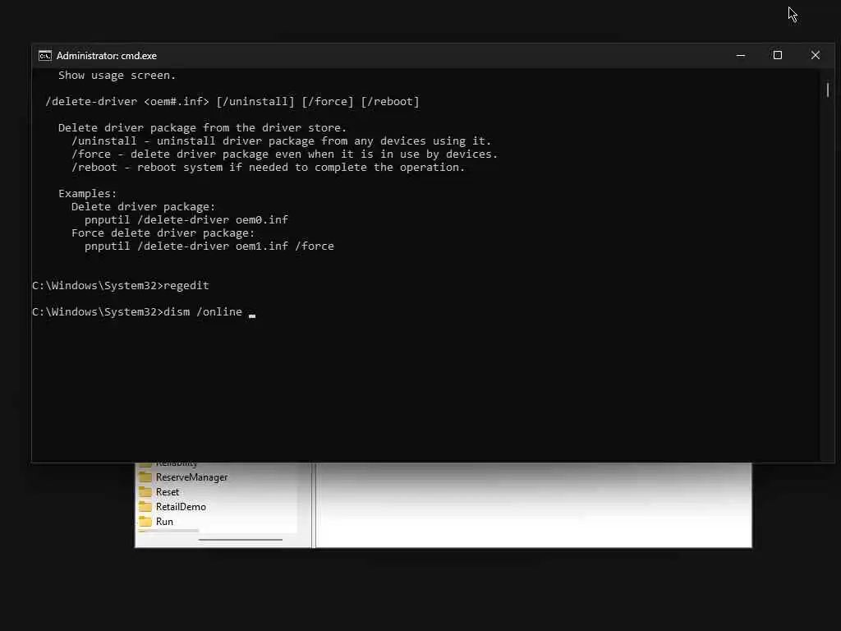
Task: Click 'pnputil /delete-driver oem1.inf /force' text
Action: click(209, 246)
